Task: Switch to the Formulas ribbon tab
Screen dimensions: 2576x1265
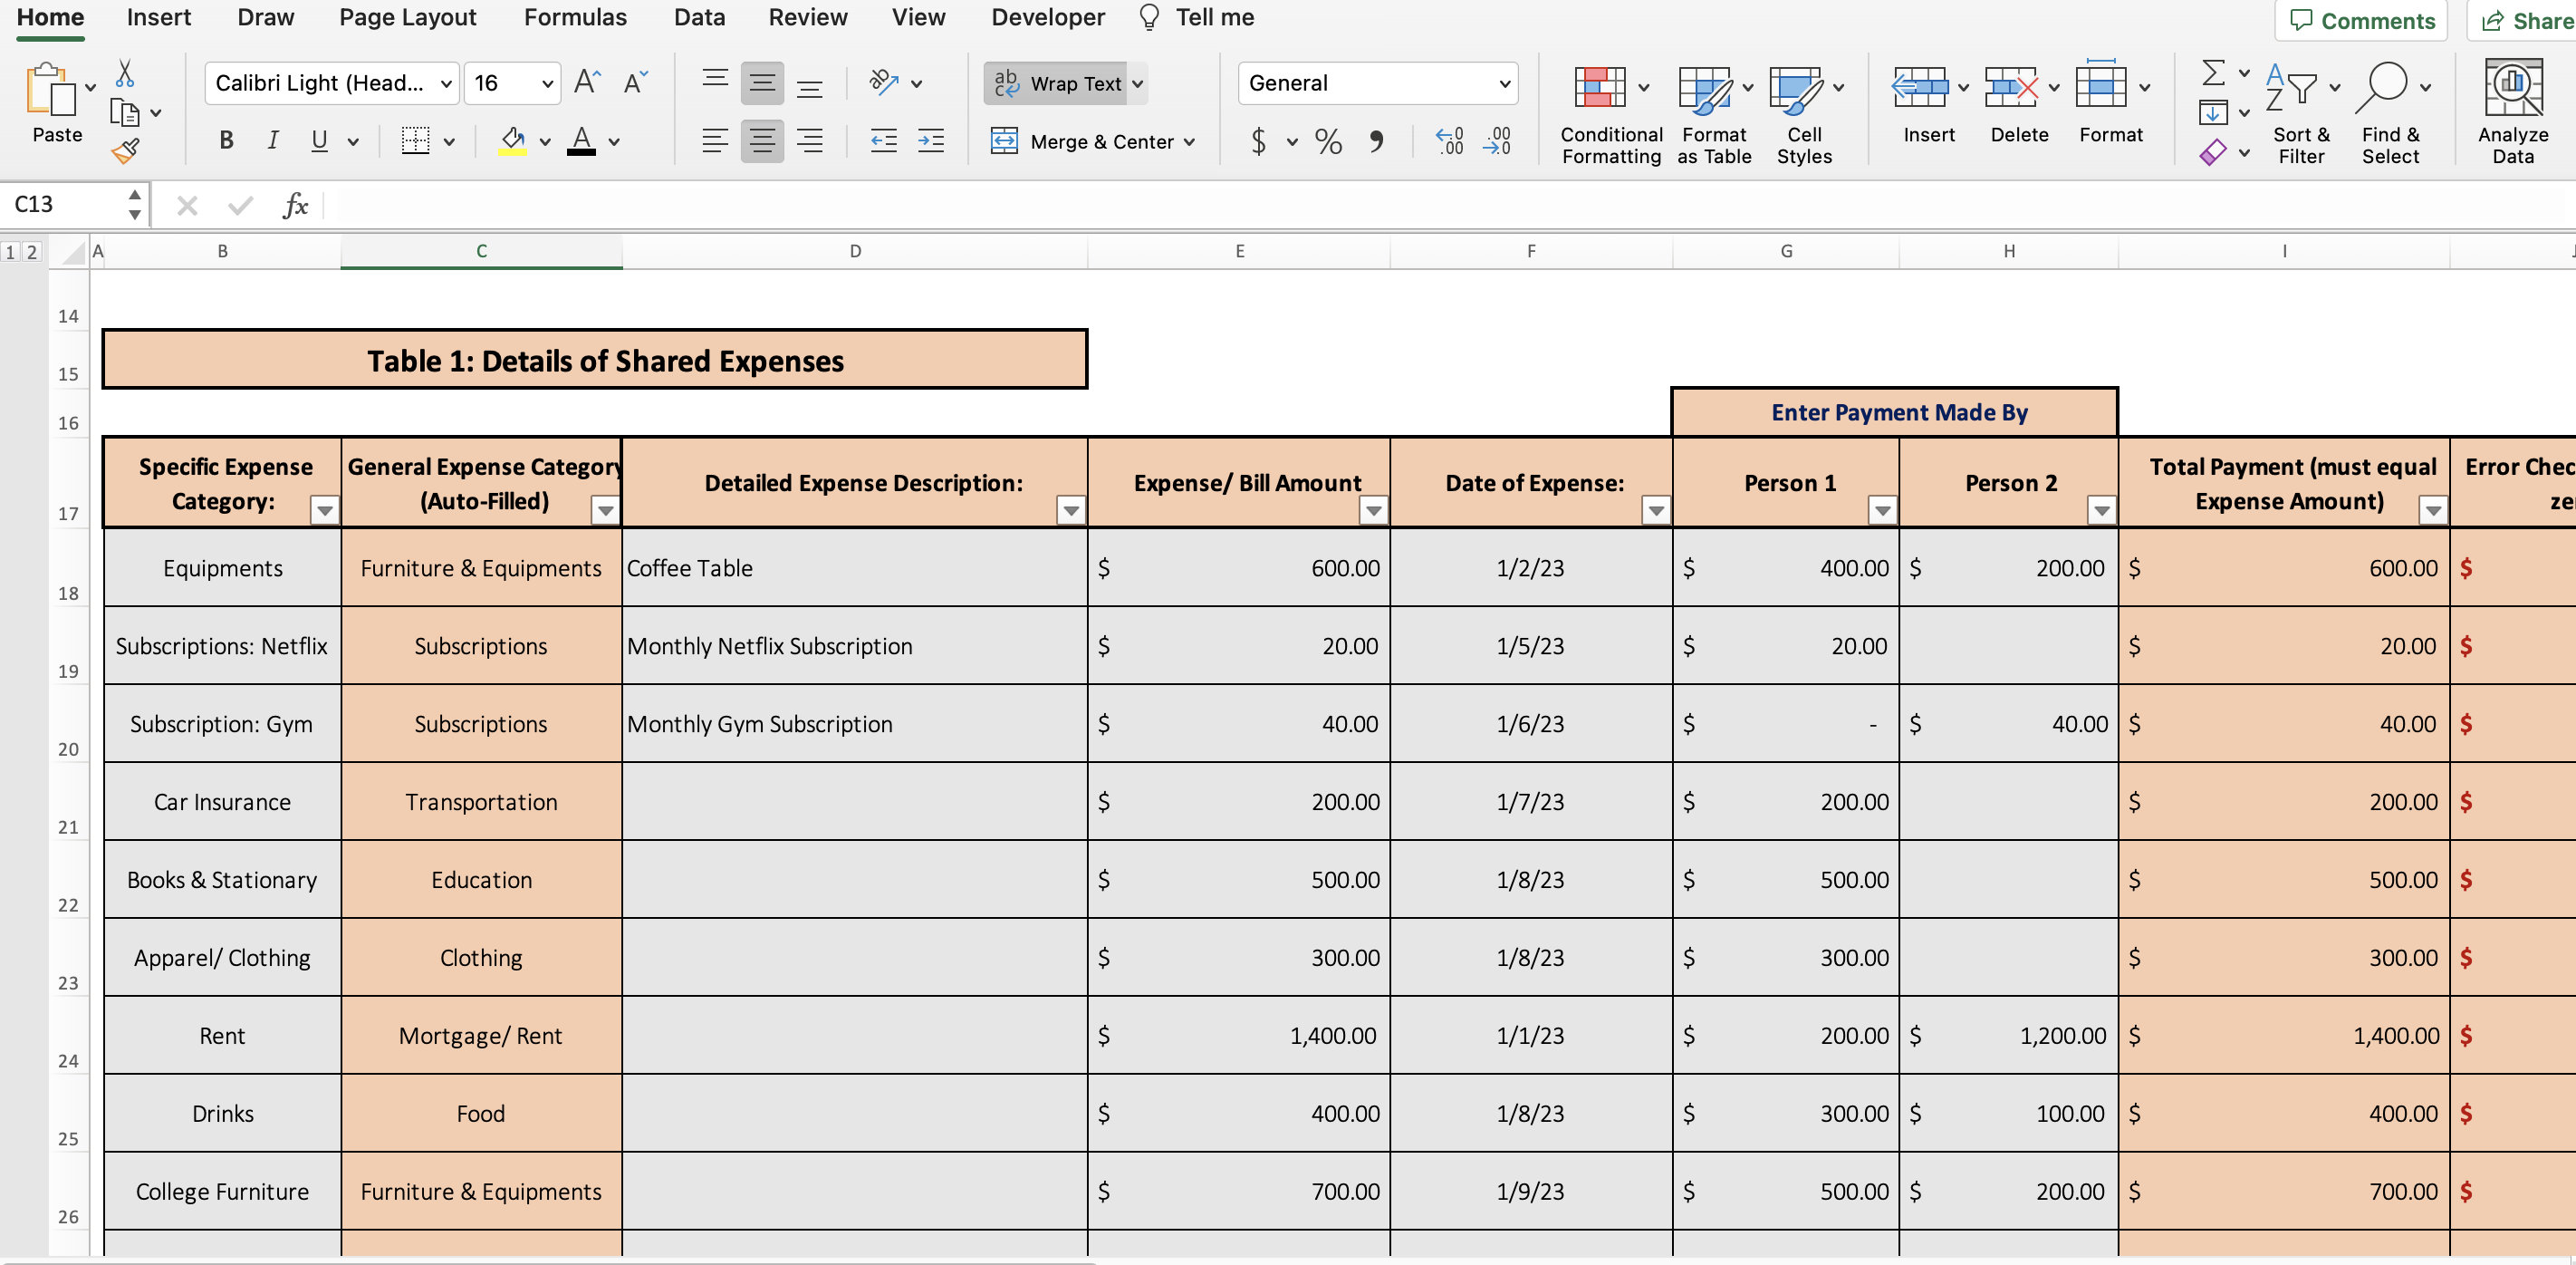Action: (574, 17)
